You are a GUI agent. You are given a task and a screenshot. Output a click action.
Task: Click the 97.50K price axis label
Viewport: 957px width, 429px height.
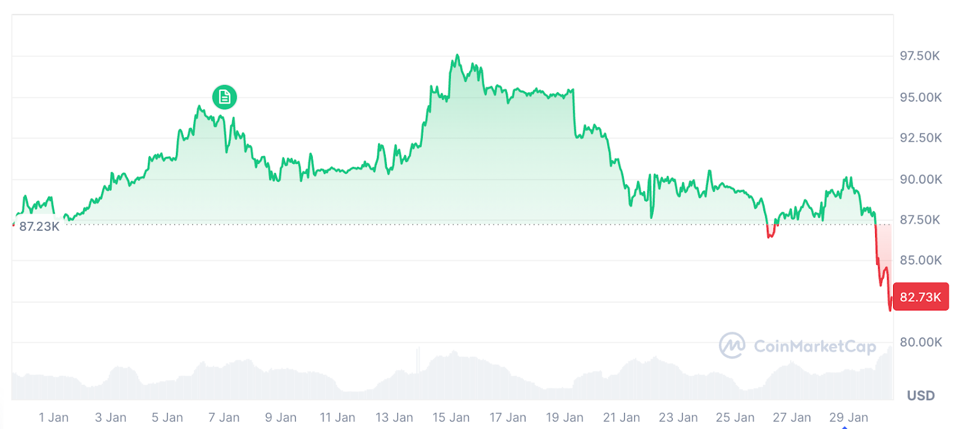click(920, 56)
